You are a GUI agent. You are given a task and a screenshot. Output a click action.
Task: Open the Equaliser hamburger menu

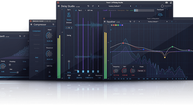point(105,22)
